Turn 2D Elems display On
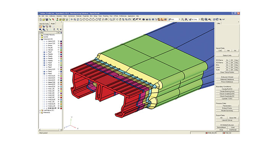Image resolution: width=277 pixels, height=146 pixels. [227, 60]
